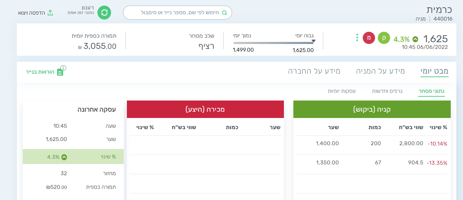Click the print and export upload icon
The width and height of the screenshot is (463, 200).
click(x=50, y=13)
